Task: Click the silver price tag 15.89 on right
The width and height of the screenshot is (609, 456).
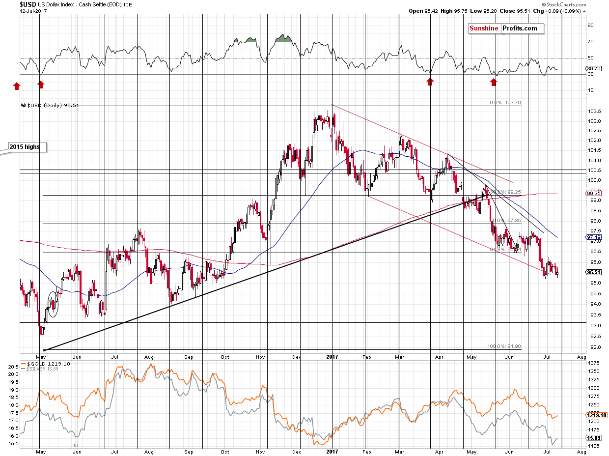Action: 595,438
